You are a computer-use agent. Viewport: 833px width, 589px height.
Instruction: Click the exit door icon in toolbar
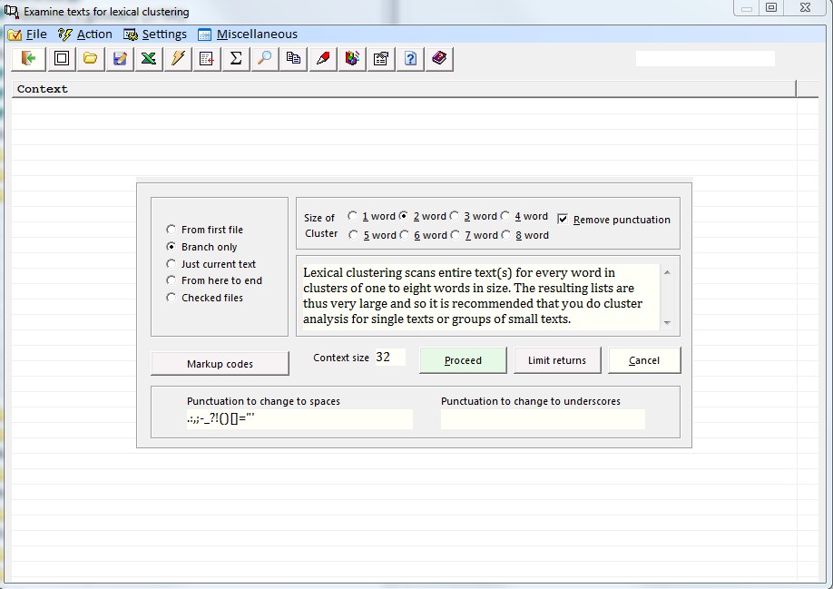point(29,59)
